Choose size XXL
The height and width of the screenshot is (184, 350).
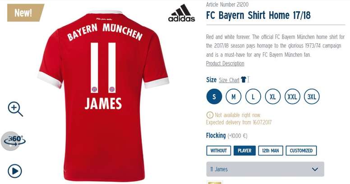tap(292, 96)
